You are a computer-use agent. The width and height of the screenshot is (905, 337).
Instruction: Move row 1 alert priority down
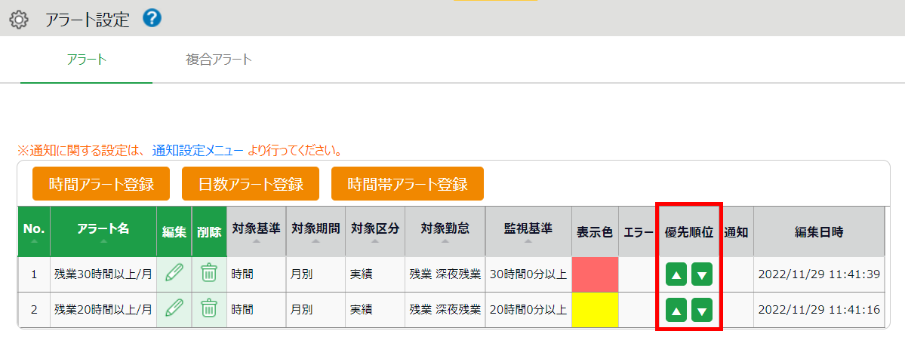point(702,275)
